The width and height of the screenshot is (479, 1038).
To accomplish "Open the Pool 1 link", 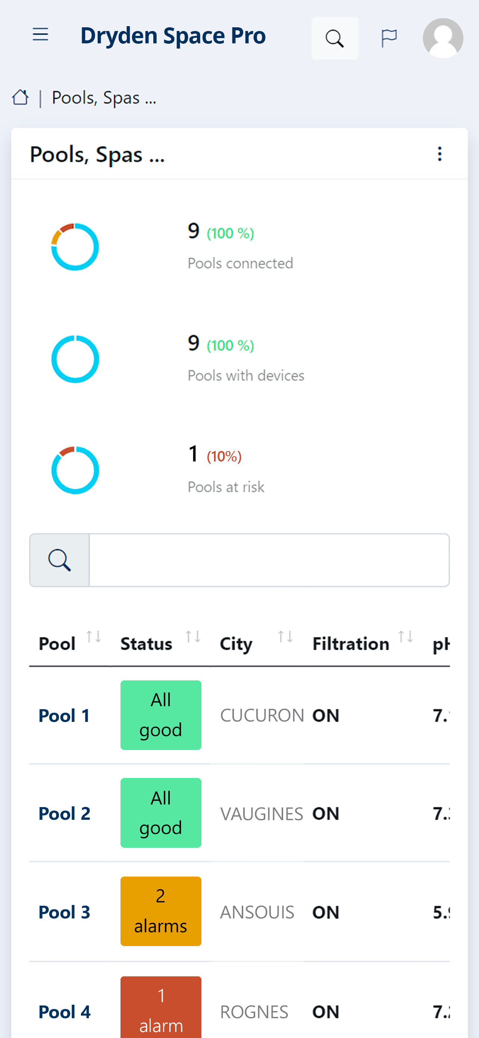I will pyautogui.click(x=64, y=715).
